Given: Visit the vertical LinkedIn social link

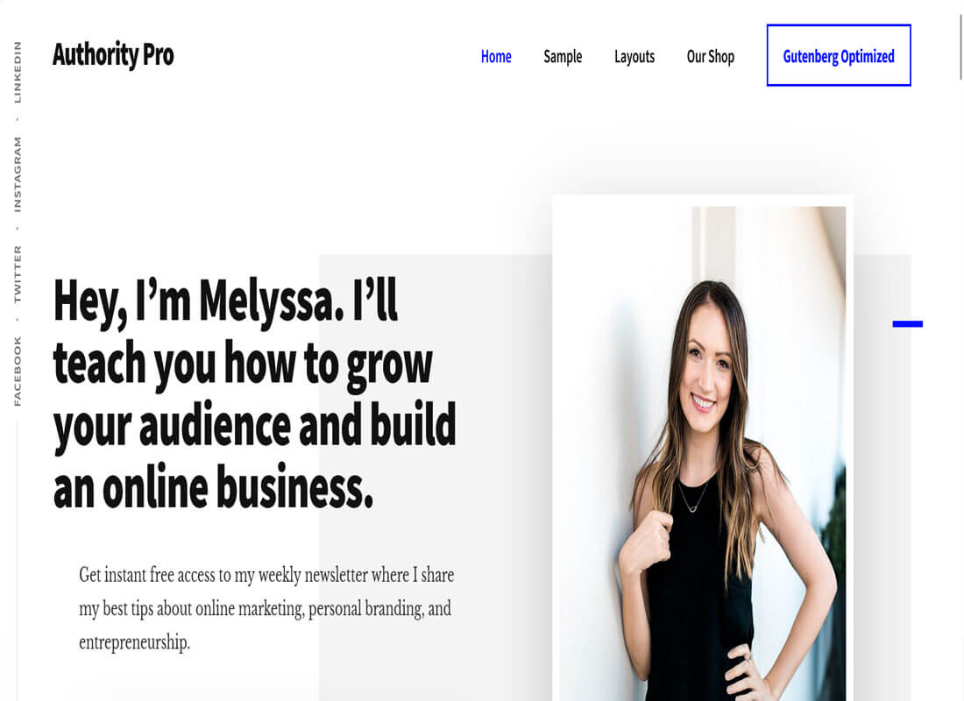Looking at the screenshot, I should (18, 72).
